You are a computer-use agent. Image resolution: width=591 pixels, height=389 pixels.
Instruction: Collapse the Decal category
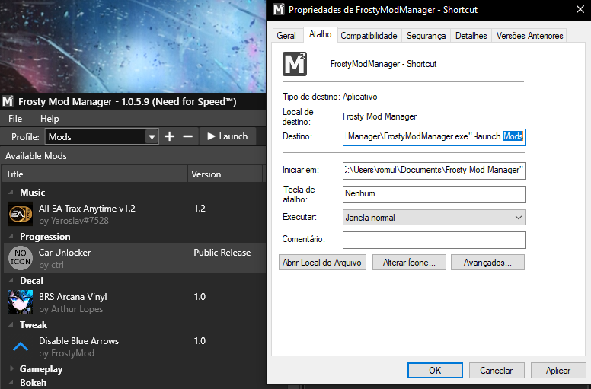pos(11,281)
